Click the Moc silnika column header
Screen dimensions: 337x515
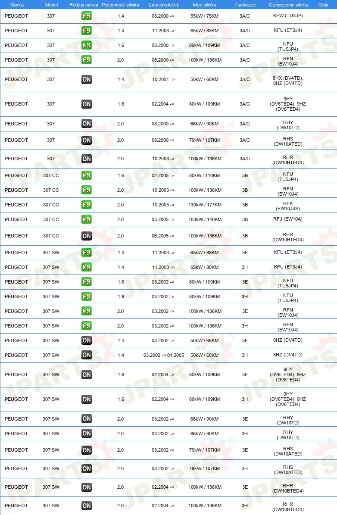205,5
